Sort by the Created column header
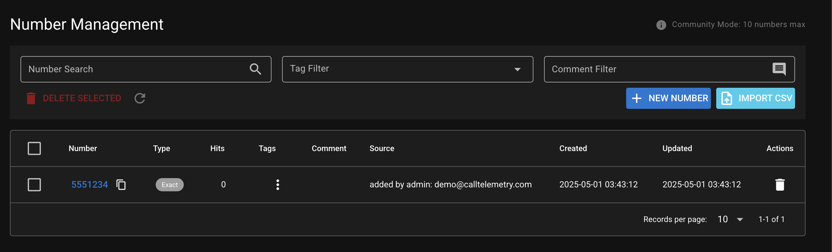The image size is (832, 252). [573, 148]
